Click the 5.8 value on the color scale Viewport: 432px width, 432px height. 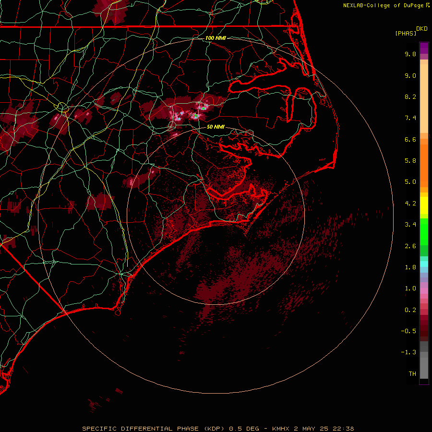[x=410, y=161]
